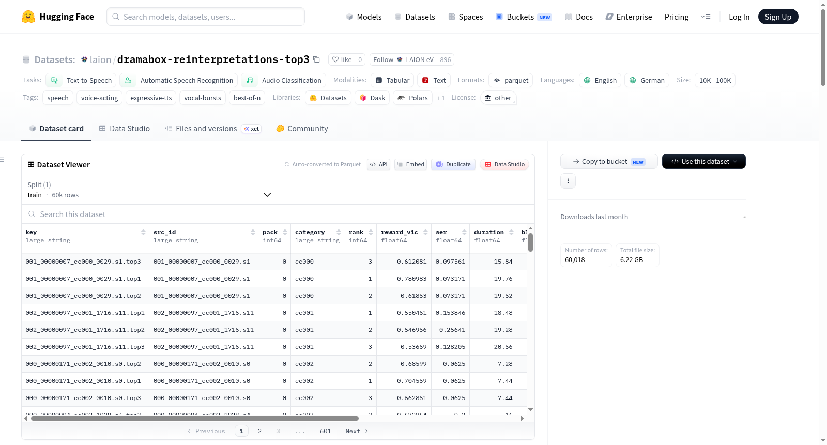The width and height of the screenshot is (827, 445).
Task: Click the Embed button
Action: [x=410, y=164]
